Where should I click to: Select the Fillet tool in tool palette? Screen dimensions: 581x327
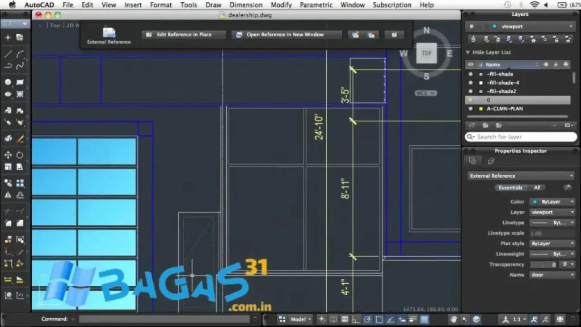(8, 223)
